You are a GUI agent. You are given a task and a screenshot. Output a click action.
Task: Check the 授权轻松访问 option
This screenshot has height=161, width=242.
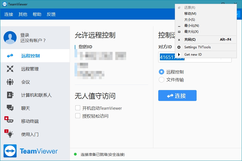(78, 116)
